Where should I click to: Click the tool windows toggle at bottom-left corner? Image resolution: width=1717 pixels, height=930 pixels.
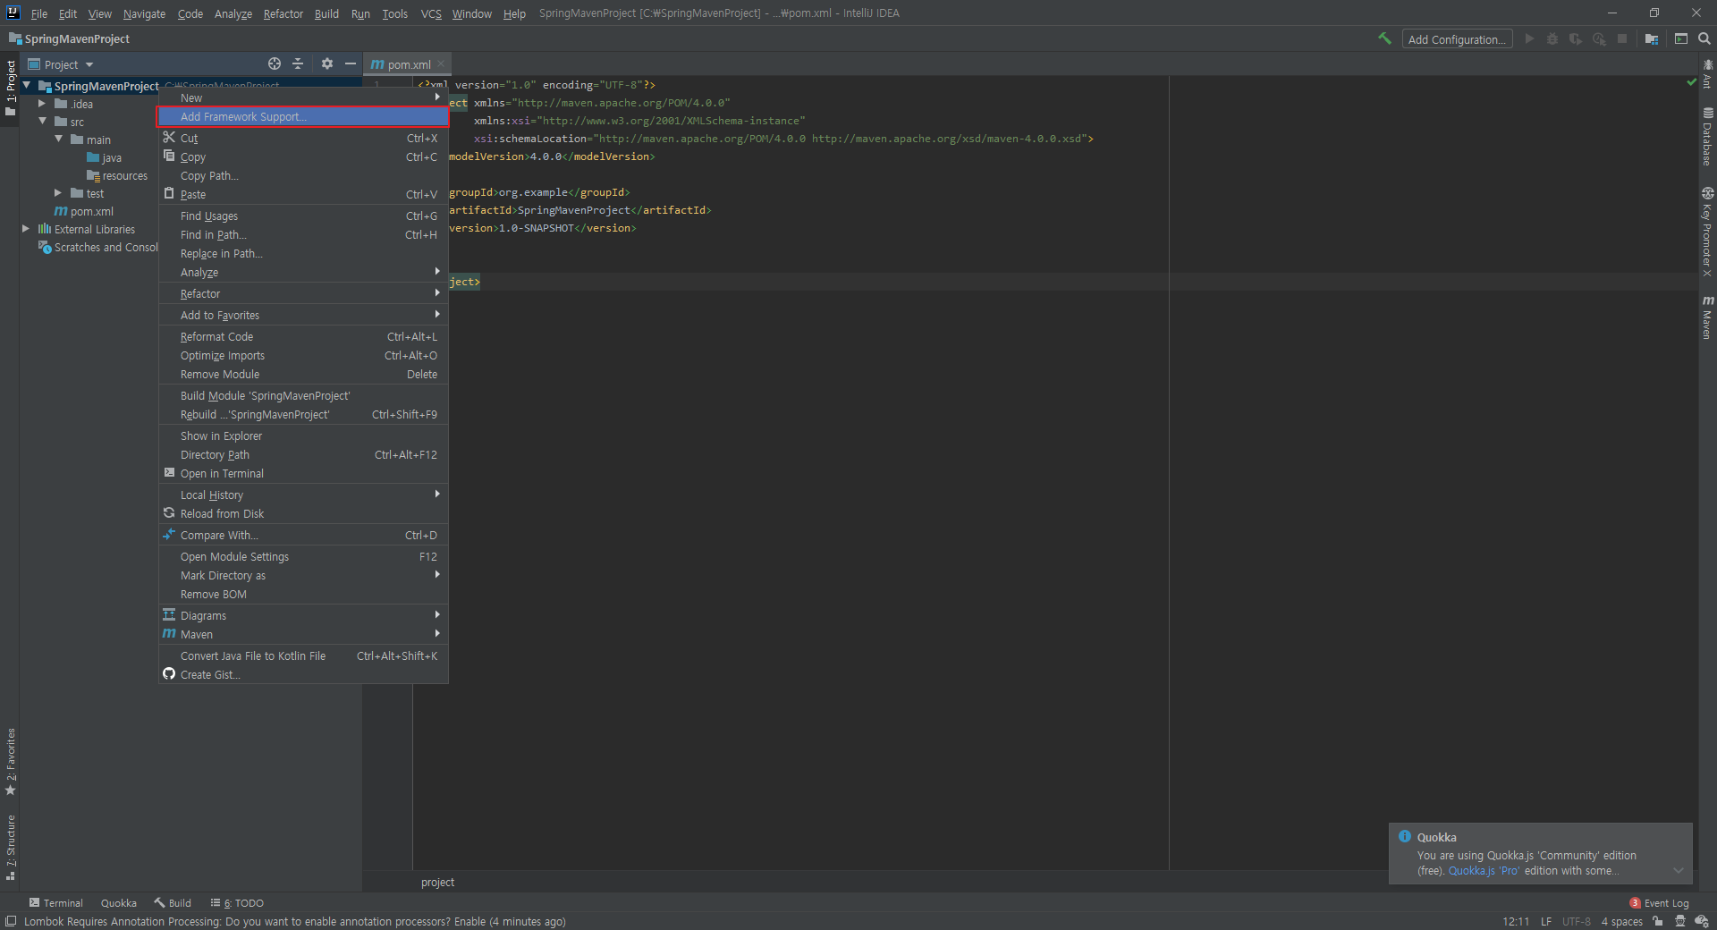[10, 921]
